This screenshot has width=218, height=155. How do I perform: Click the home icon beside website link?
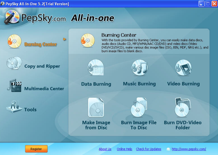coord(168,149)
